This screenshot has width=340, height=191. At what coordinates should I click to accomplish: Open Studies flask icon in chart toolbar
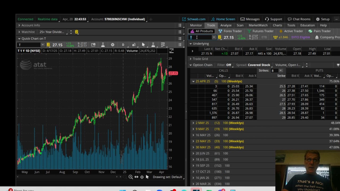point(103,45)
